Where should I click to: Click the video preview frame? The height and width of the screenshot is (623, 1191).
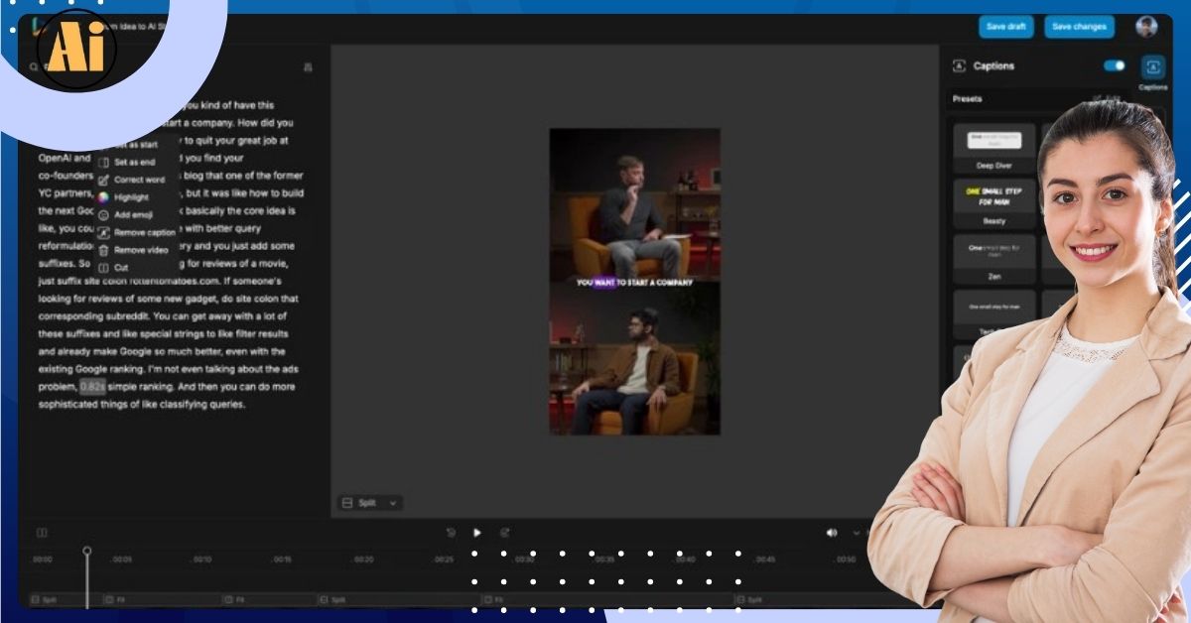(634, 281)
